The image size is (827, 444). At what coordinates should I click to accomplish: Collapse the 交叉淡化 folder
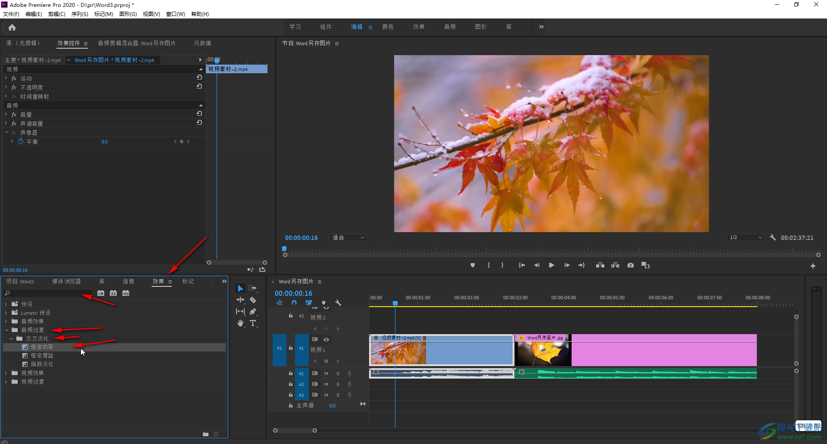pyautogui.click(x=11, y=338)
